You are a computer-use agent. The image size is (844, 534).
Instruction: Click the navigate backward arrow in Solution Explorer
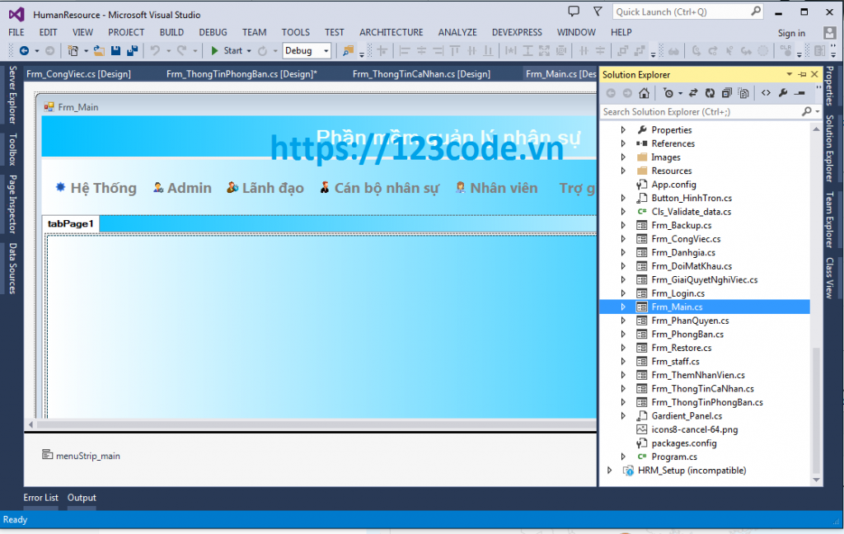click(611, 92)
